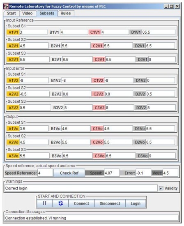Click the EJS application icon in title bar
The image size is (184, 226).
tap(6, 6)
